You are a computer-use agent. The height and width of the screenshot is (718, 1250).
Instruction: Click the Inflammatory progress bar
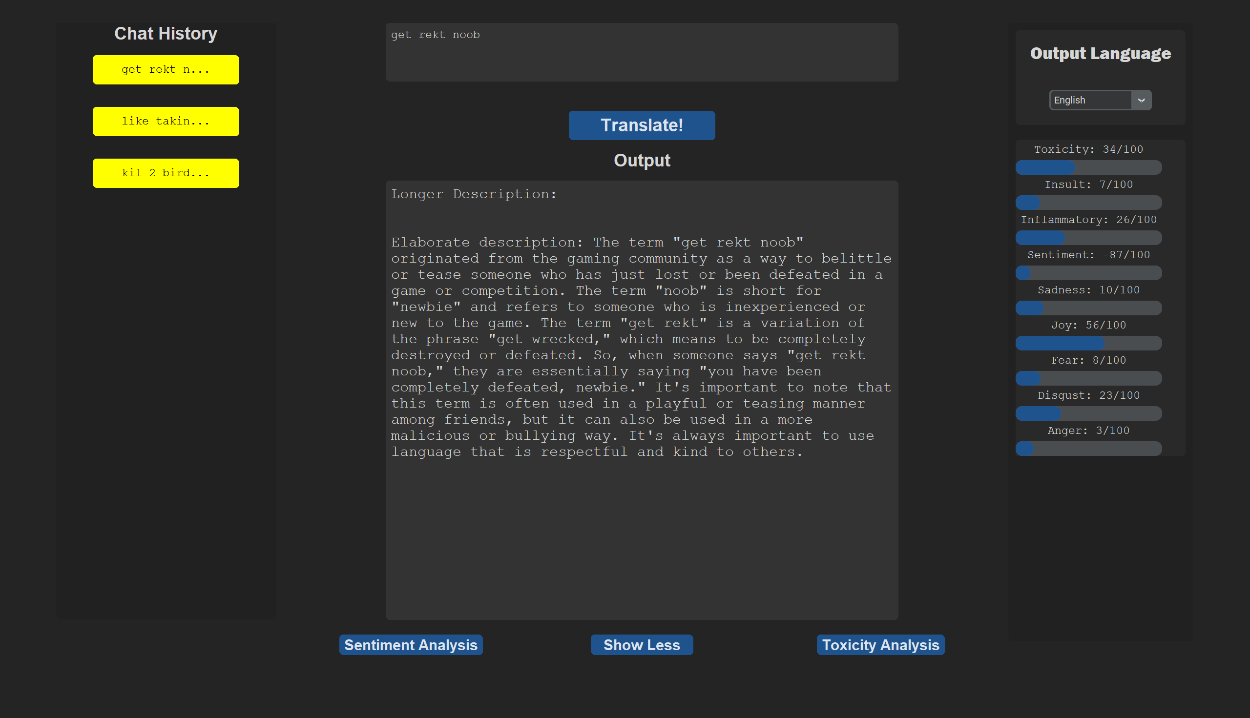[1088, 238]
